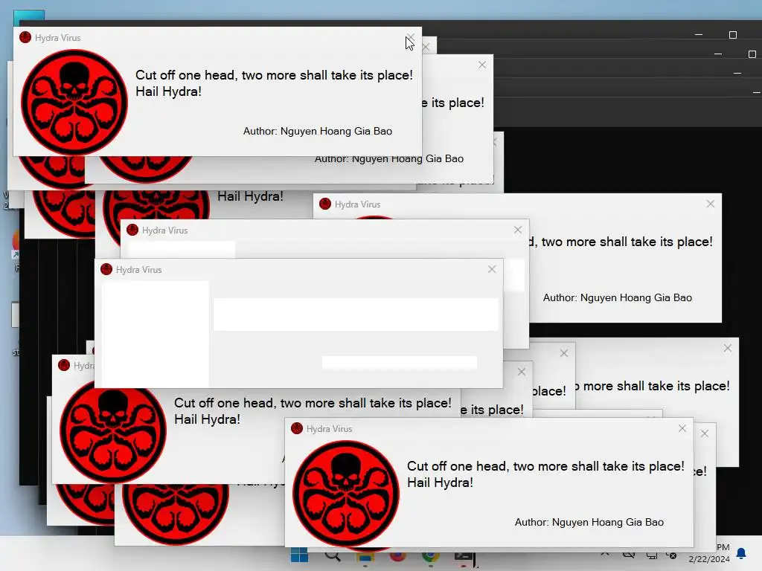Open Google Chrome from the taskbar
This screenshot has width=762, height=571.
click(431, 556)
